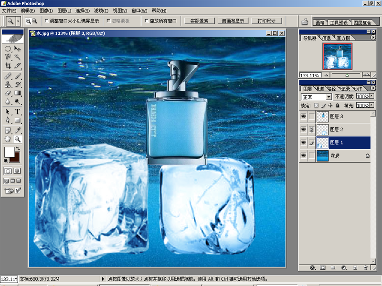This screenshot has height=286, width=382.
Task: Hide 图层 3 with its eye icon
Action: tap(303, 116)
